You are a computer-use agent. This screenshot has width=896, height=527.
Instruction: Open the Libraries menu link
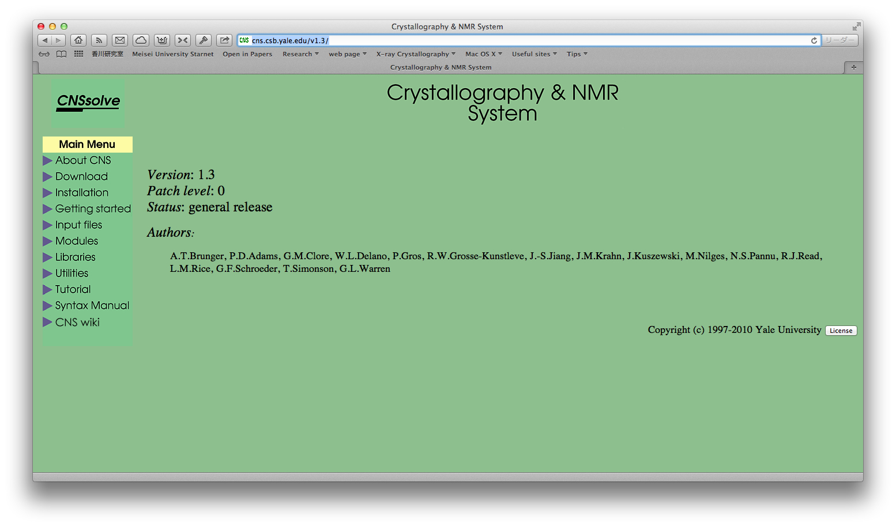[76, 257]
